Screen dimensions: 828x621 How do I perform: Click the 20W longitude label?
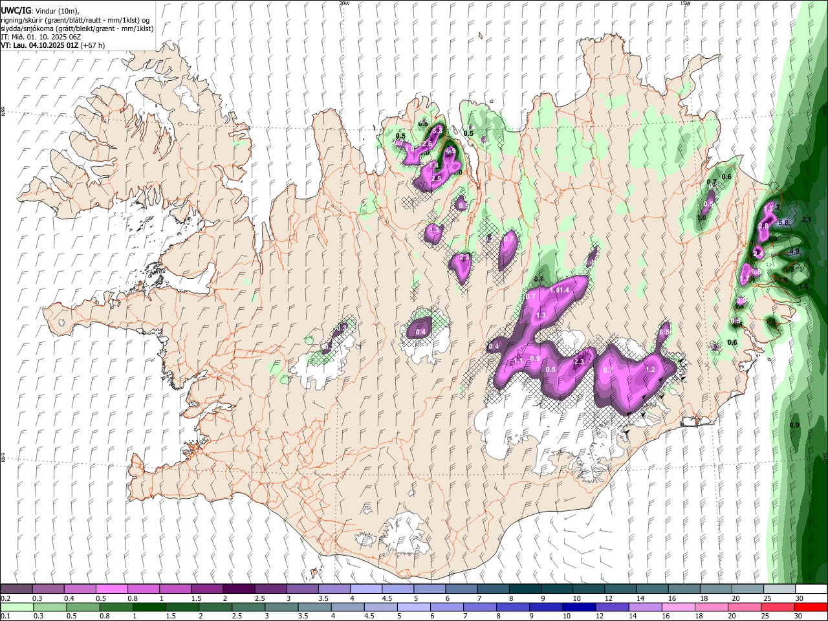click(344, 3)
